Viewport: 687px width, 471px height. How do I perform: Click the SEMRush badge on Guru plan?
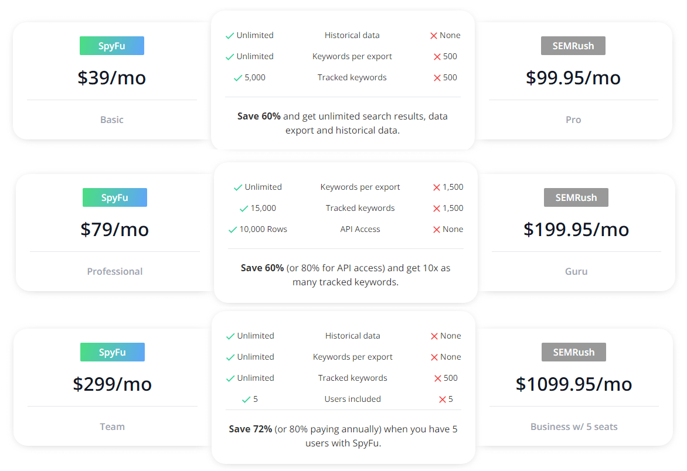click(576, 197)
